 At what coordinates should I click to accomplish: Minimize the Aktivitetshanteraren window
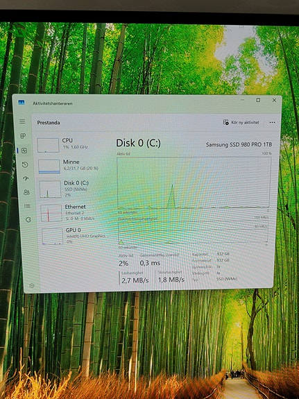[x=243, y=100]
